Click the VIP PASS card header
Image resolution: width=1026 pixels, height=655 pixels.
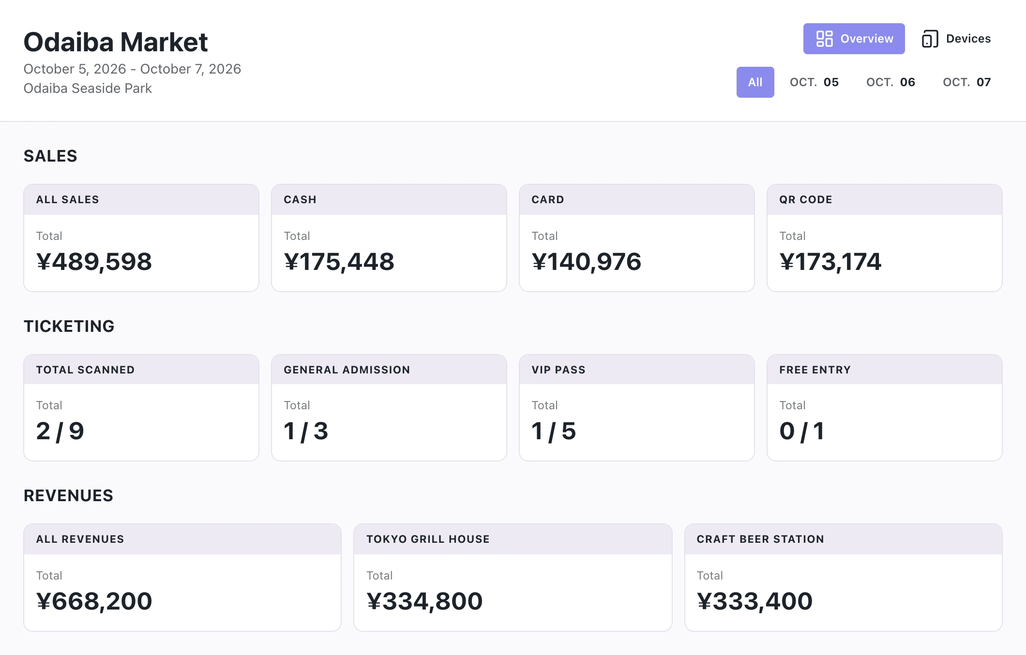tap(637, 370)
